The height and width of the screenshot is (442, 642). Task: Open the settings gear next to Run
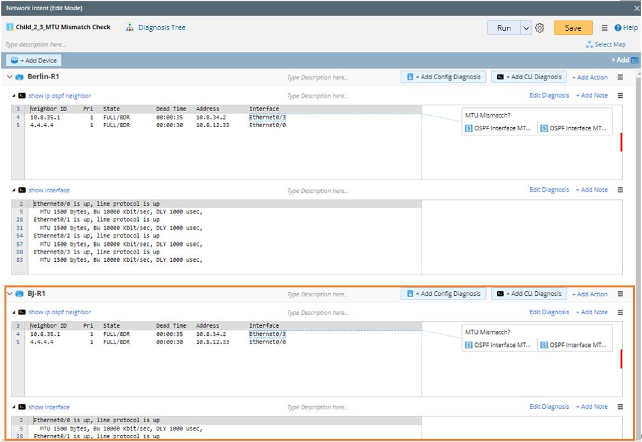540,28
